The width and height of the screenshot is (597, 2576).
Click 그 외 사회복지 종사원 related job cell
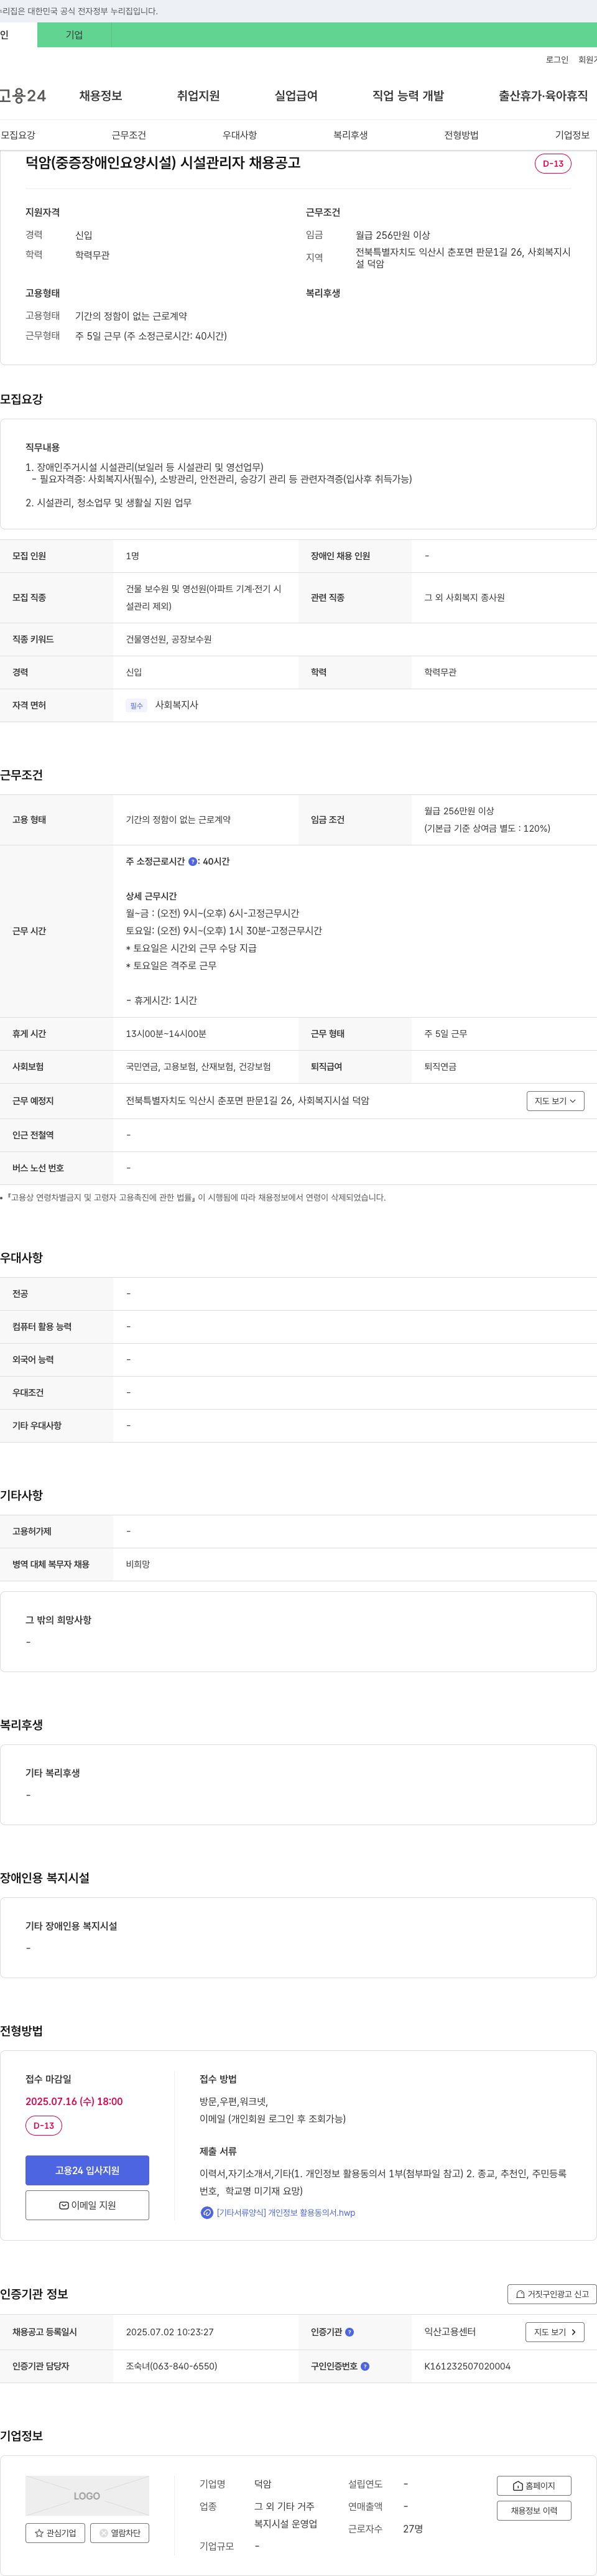click(464, 598)
